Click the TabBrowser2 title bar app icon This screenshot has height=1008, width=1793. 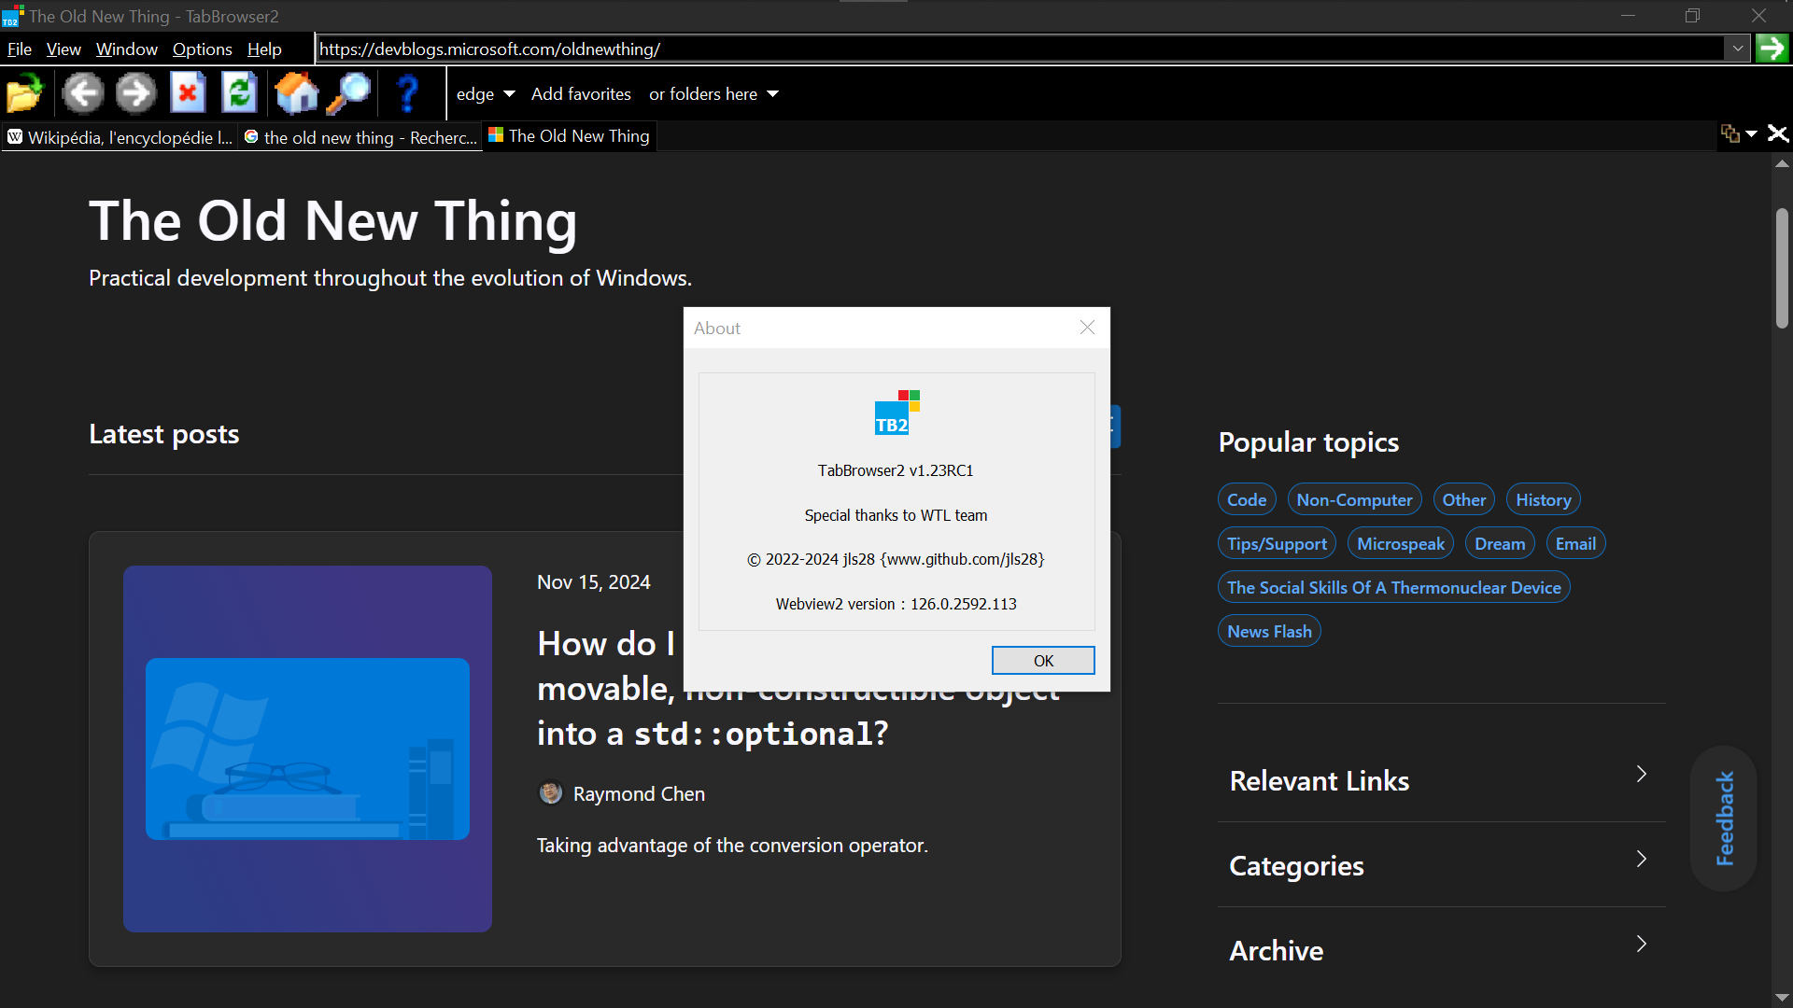[x=13, y=16]
